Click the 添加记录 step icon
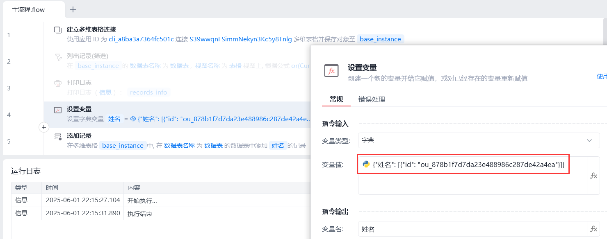 pyautogui.click(x=58, y=136)
